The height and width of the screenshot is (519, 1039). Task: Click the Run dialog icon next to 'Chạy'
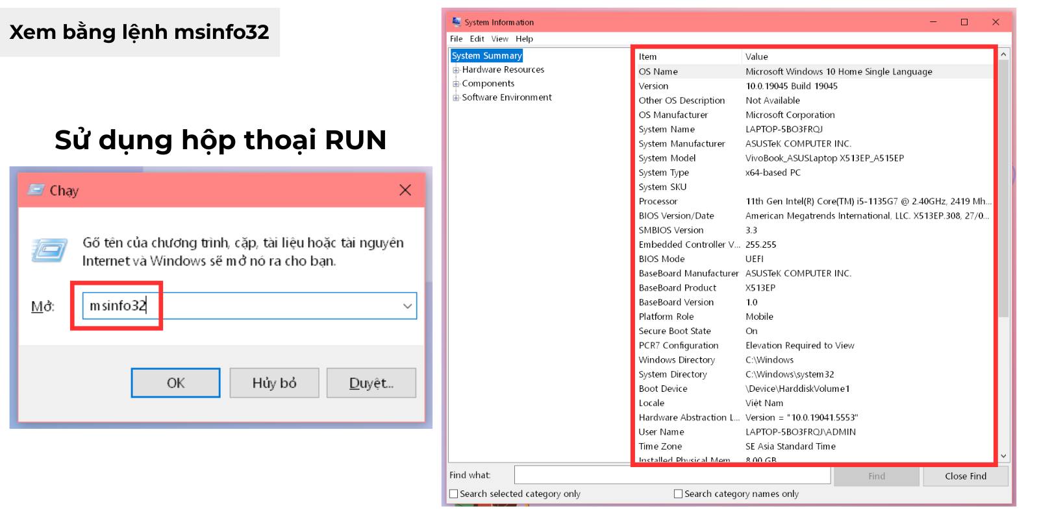pyautogui.click(x=36, y=190)
